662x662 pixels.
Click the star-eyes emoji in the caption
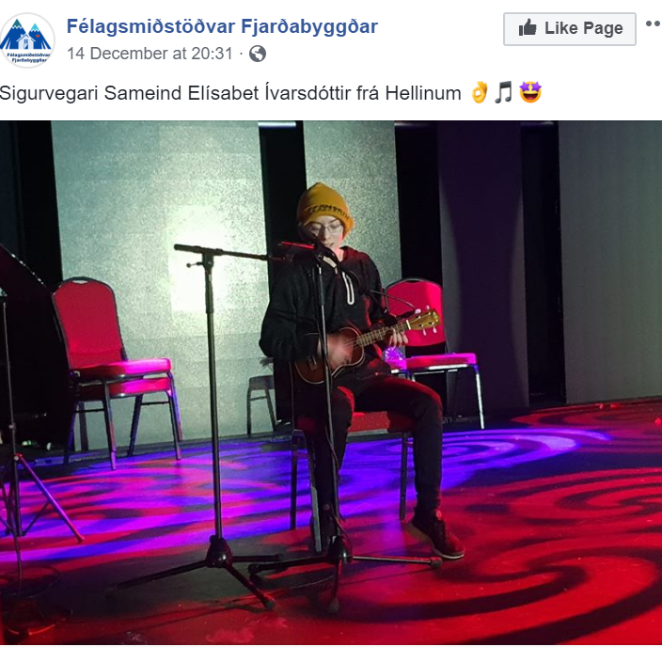click(530, 92)
